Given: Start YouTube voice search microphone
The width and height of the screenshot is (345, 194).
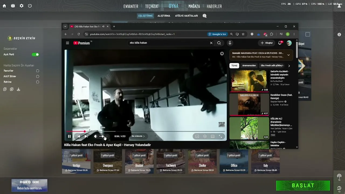Looking at the screenshot, I should (230, 43).
